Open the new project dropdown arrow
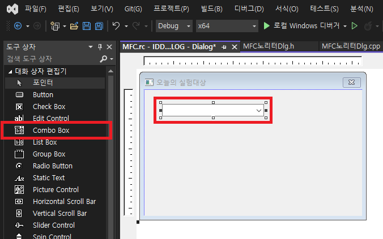Viewport: 383px width, 239px height. [x=65, y=26]
